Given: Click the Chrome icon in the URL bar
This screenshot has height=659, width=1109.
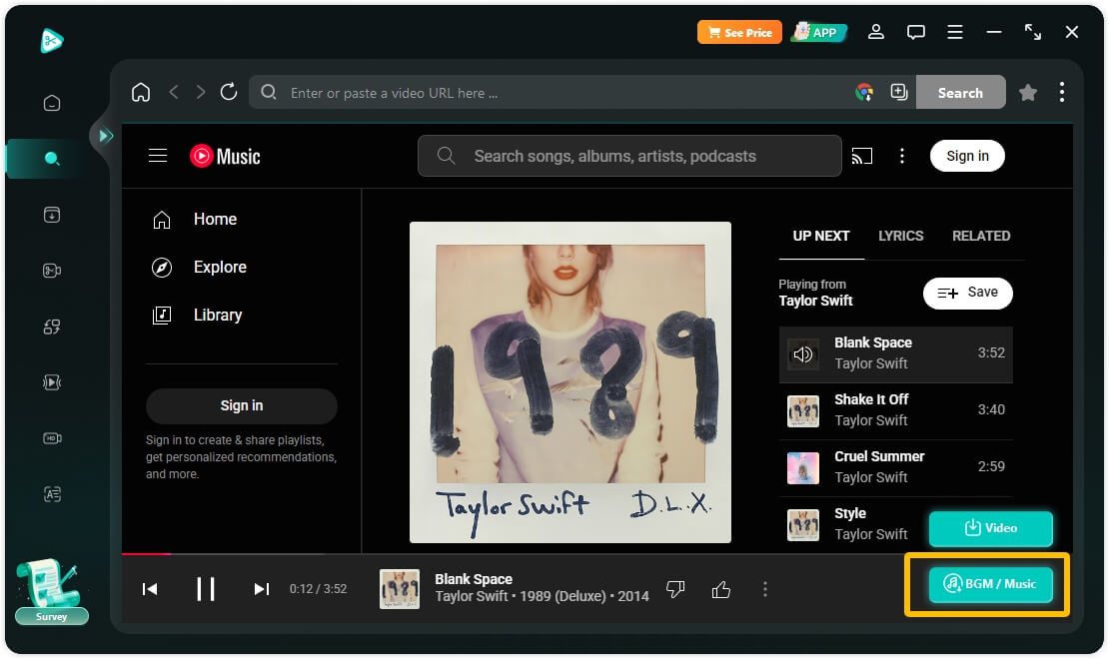Looking at the screenshot, I should [864, 92].
